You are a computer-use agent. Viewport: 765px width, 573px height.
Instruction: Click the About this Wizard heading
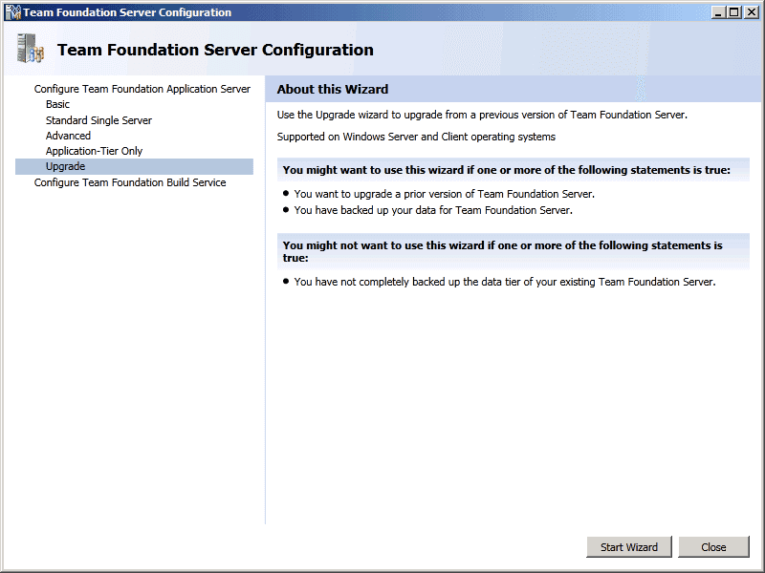332,89
